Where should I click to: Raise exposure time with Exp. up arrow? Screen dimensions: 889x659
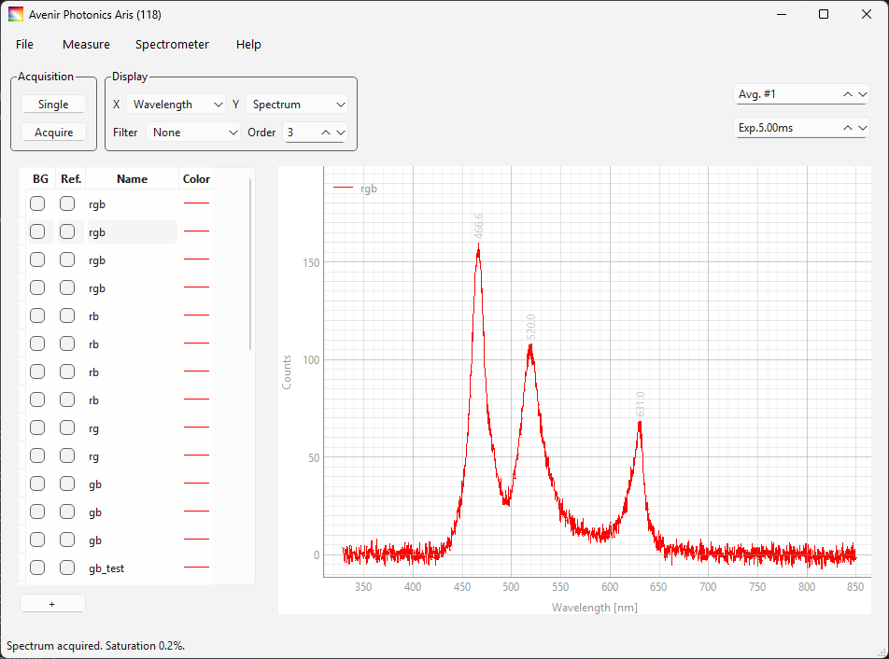(848, 128)
